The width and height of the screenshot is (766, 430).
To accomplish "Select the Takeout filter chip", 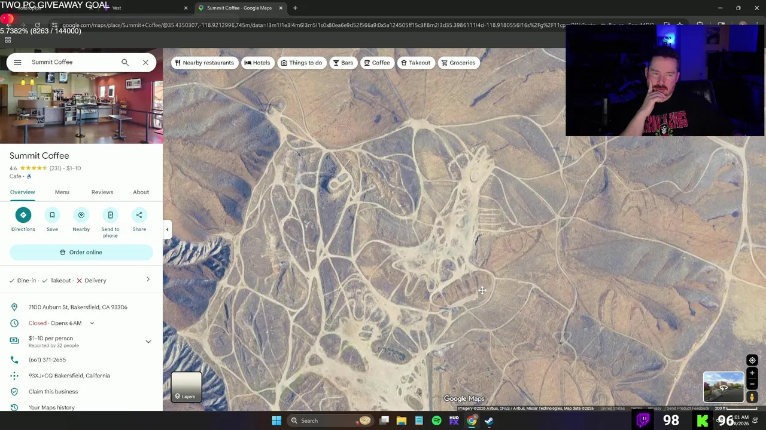I will [x=415, y=63].
